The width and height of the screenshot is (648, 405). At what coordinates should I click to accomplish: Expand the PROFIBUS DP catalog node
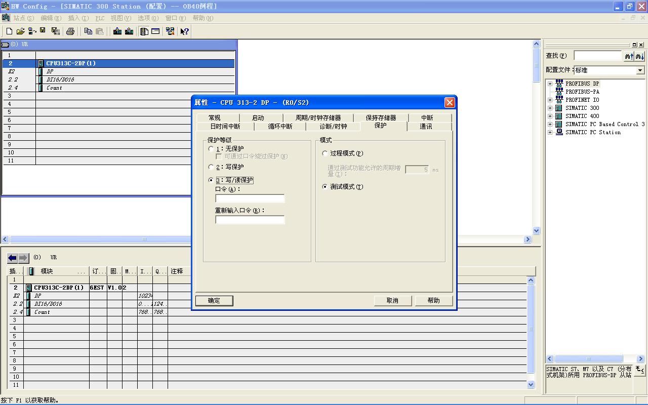(550, 84)
